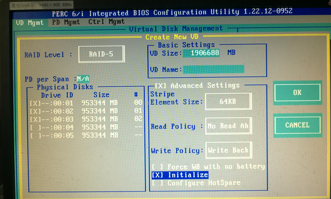Select the PD per Span N/A field
The width and height of the screenshot is (331, 199).
point(83,79)
